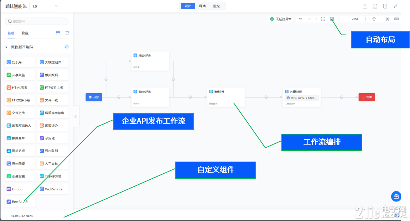
Task: Select the 数据合并 component in the palette
Action: click(x=20, y=138)
